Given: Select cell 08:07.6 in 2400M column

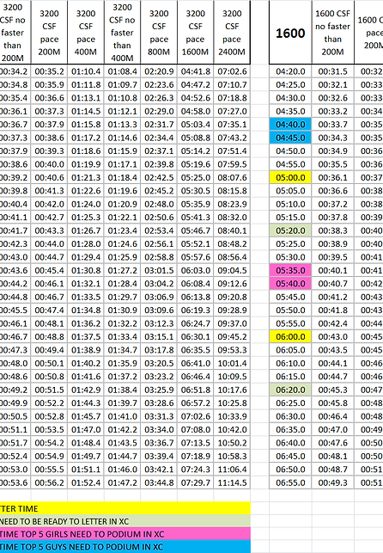Looking at the screenshot, I should [232, 177].
